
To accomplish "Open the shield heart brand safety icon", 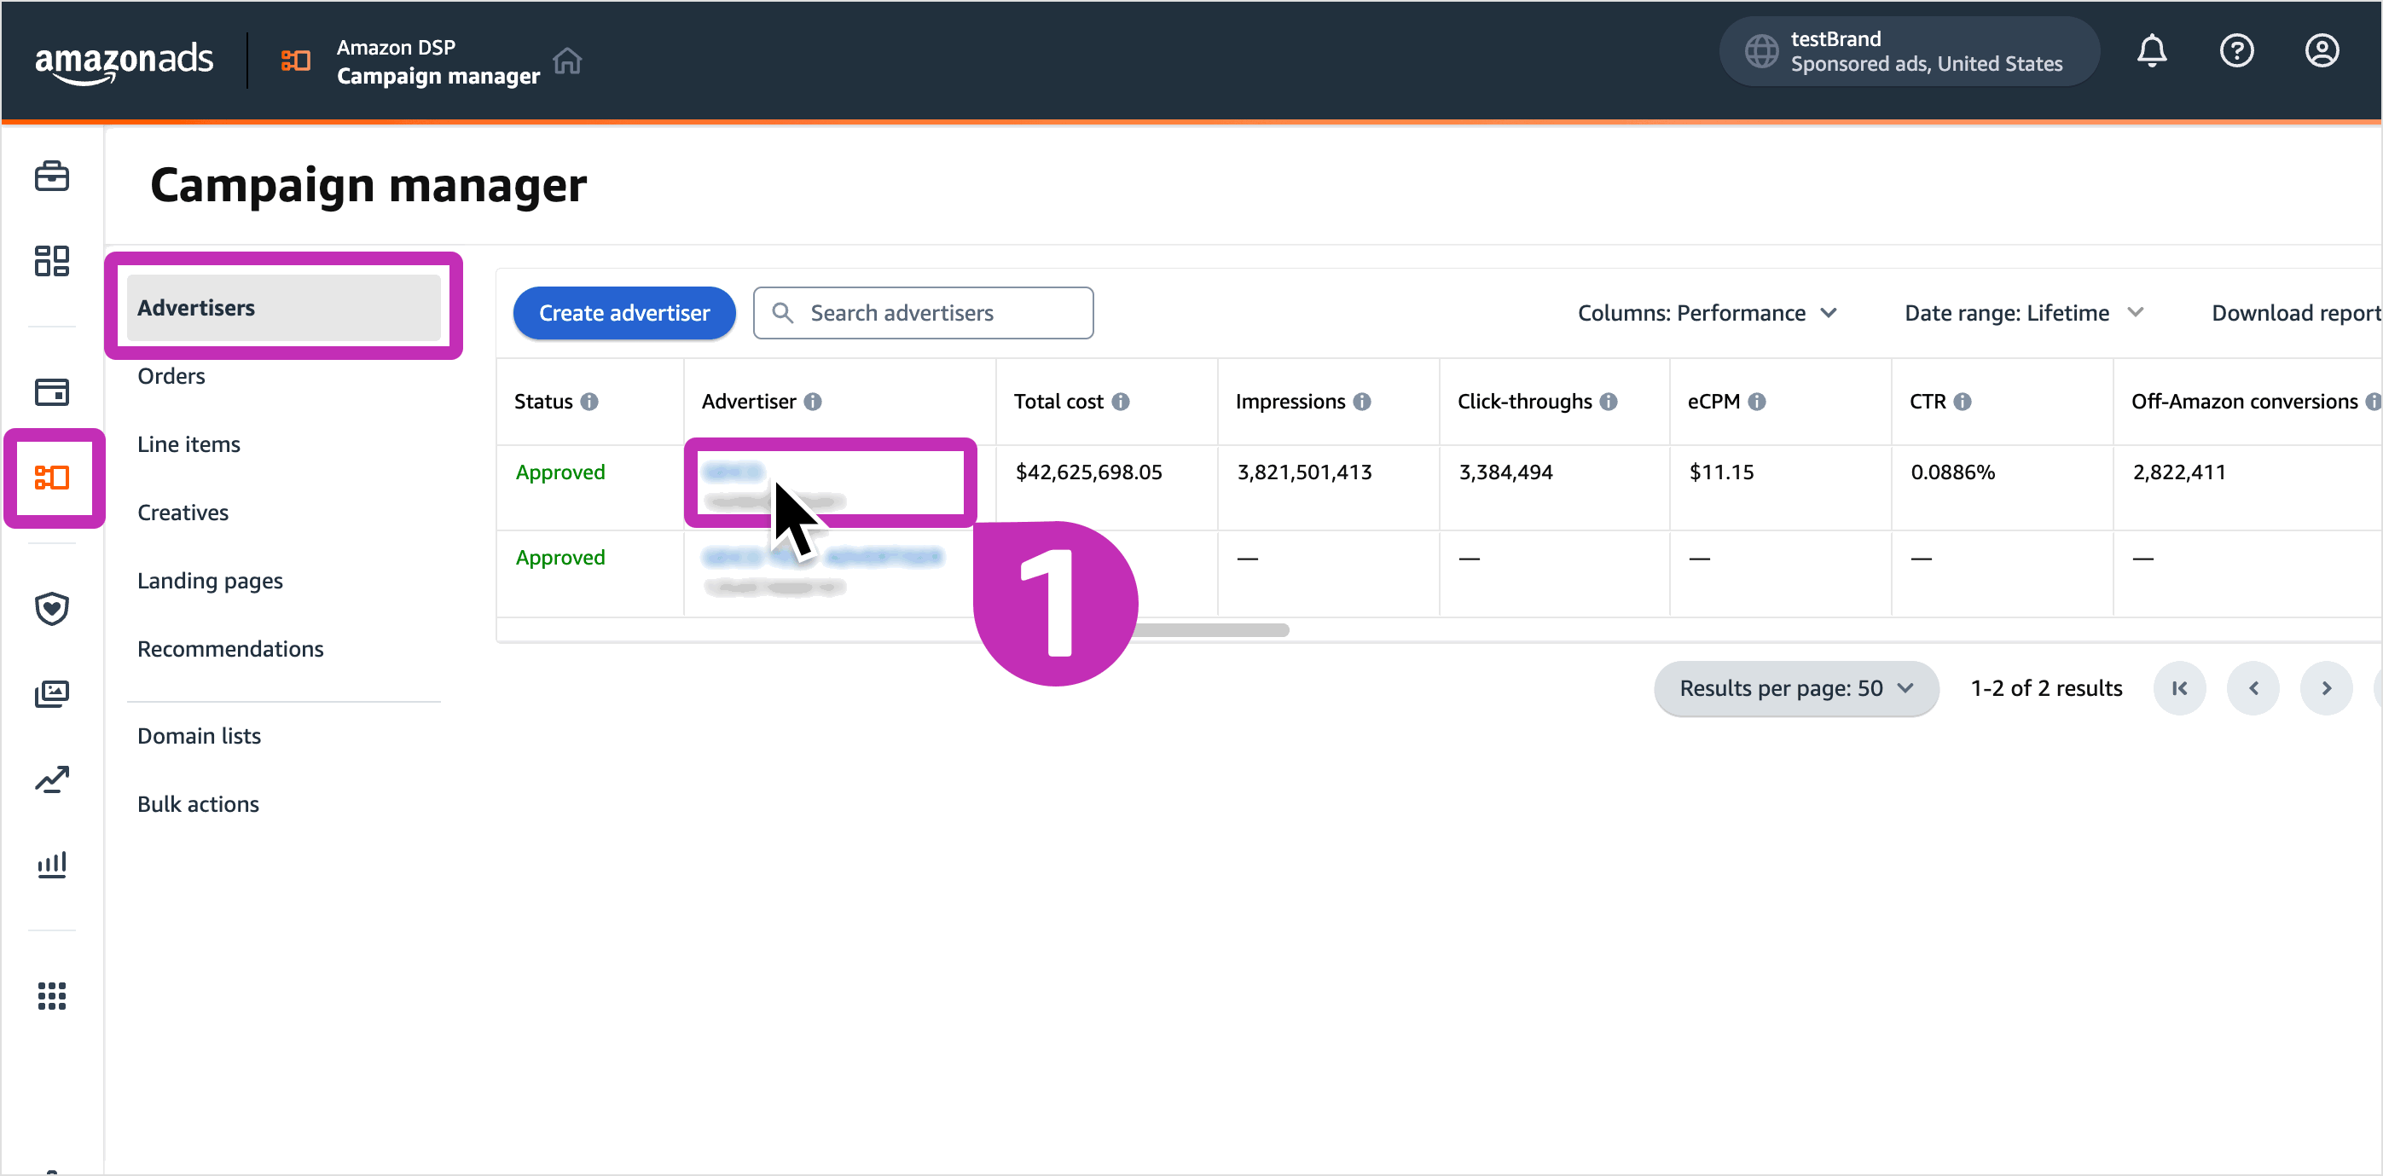I will coord(52,608).
